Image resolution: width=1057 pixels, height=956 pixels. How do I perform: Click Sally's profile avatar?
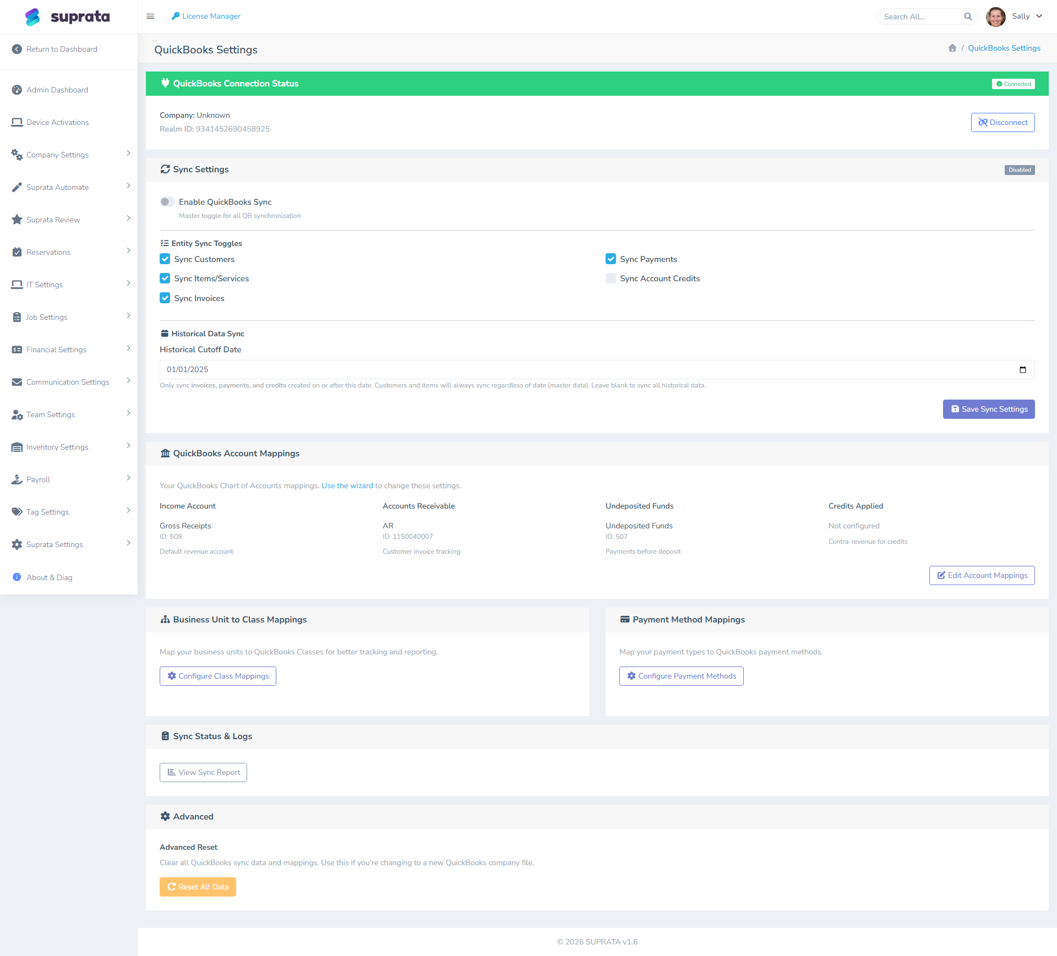coord(995,17)
